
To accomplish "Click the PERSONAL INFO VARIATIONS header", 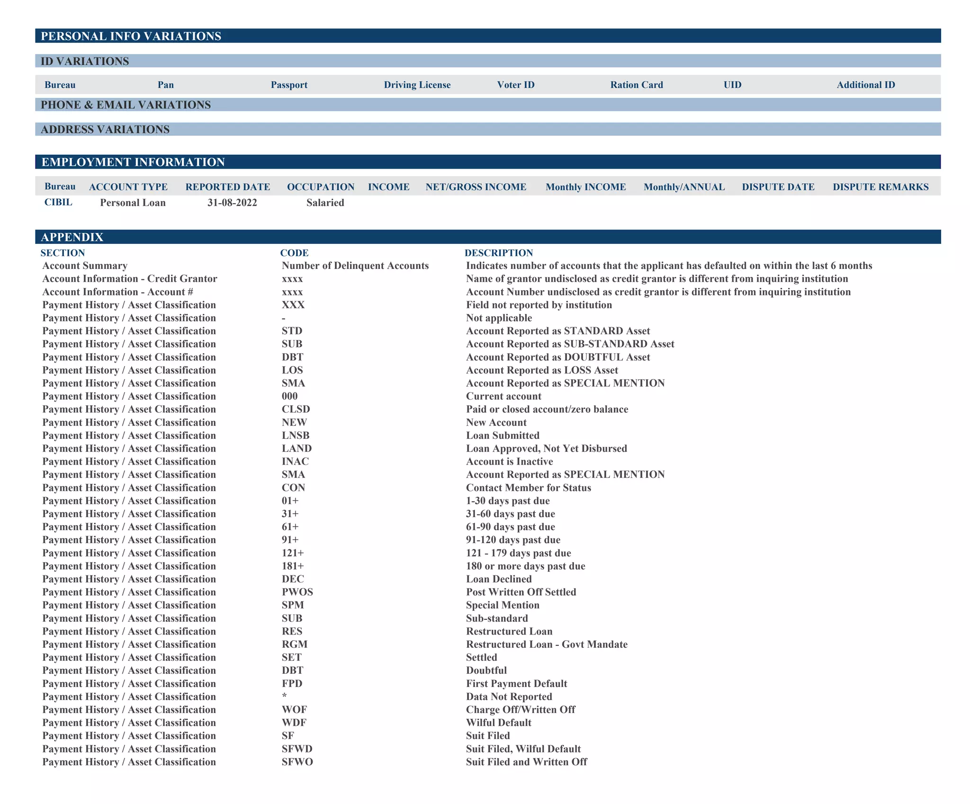I will pos(488,36).
